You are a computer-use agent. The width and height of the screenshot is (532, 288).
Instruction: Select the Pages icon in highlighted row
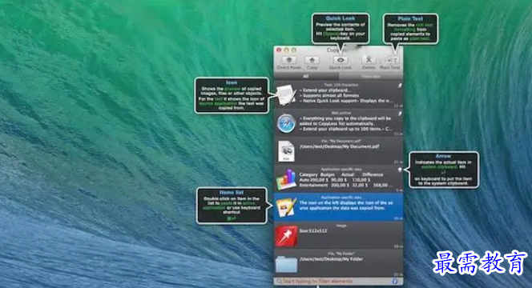click(x=286, y=207)
